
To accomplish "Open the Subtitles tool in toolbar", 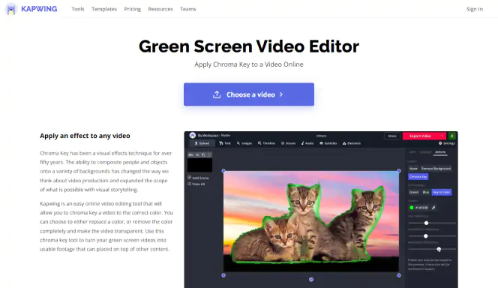I will (328, 143).
